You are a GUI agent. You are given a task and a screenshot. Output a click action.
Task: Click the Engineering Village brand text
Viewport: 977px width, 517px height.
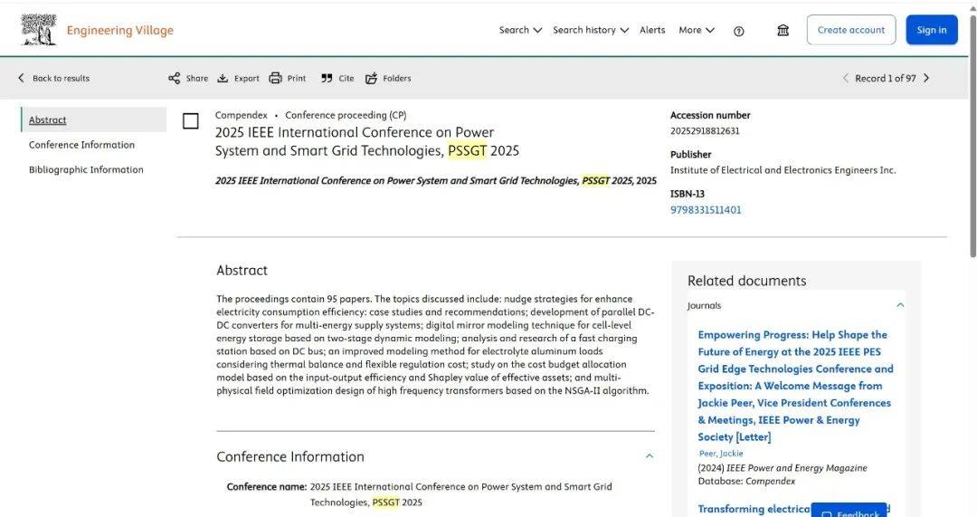pyautogui.click(x=120, y=30)
